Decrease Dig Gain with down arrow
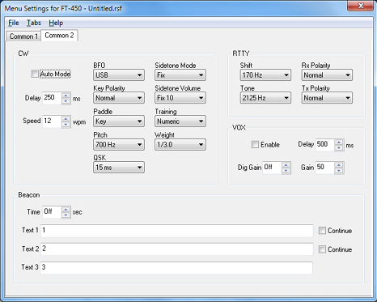 coord(286,171)
